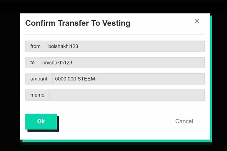Close the Confirm Transfer dialog with X
The height and width of the screenshot is (151, 227).
coord(197,21)
